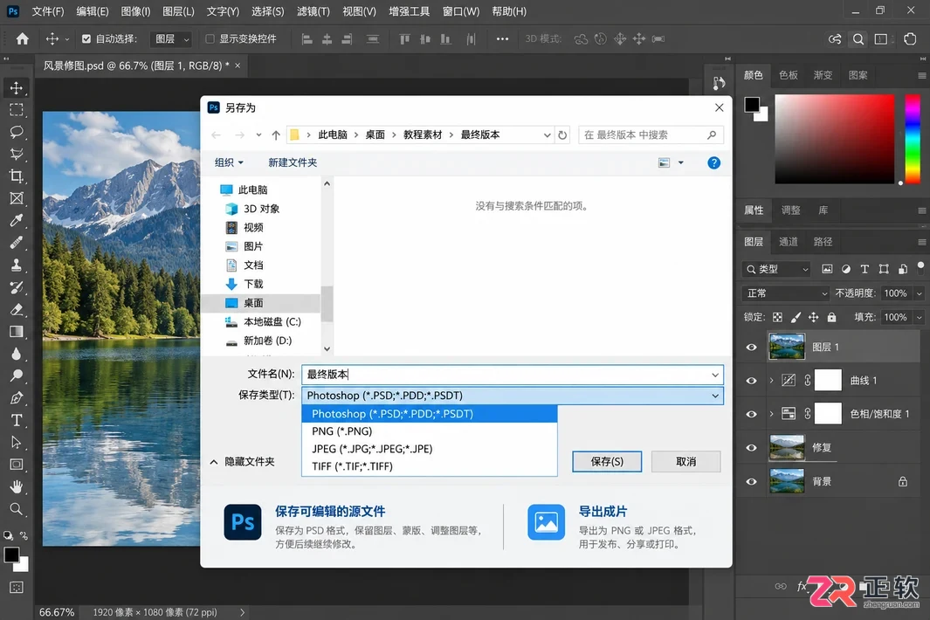The height and width of the screenshot is (620, 930).
Task: Click the search box 在 最终版本 中搜索
Action: (651, 134)
